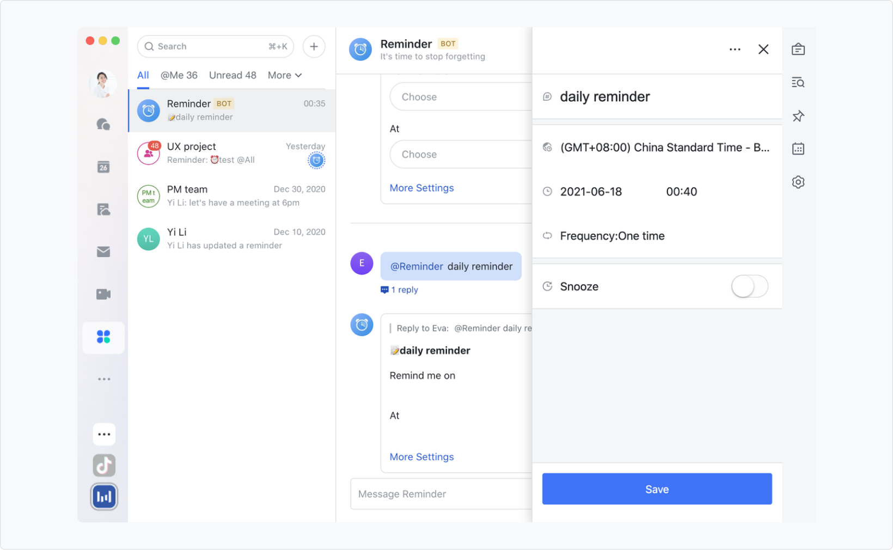Viewport: 893px width, 550px height.
Task: Open the Workplace apps grid icon
Action: tap(103, 337)
